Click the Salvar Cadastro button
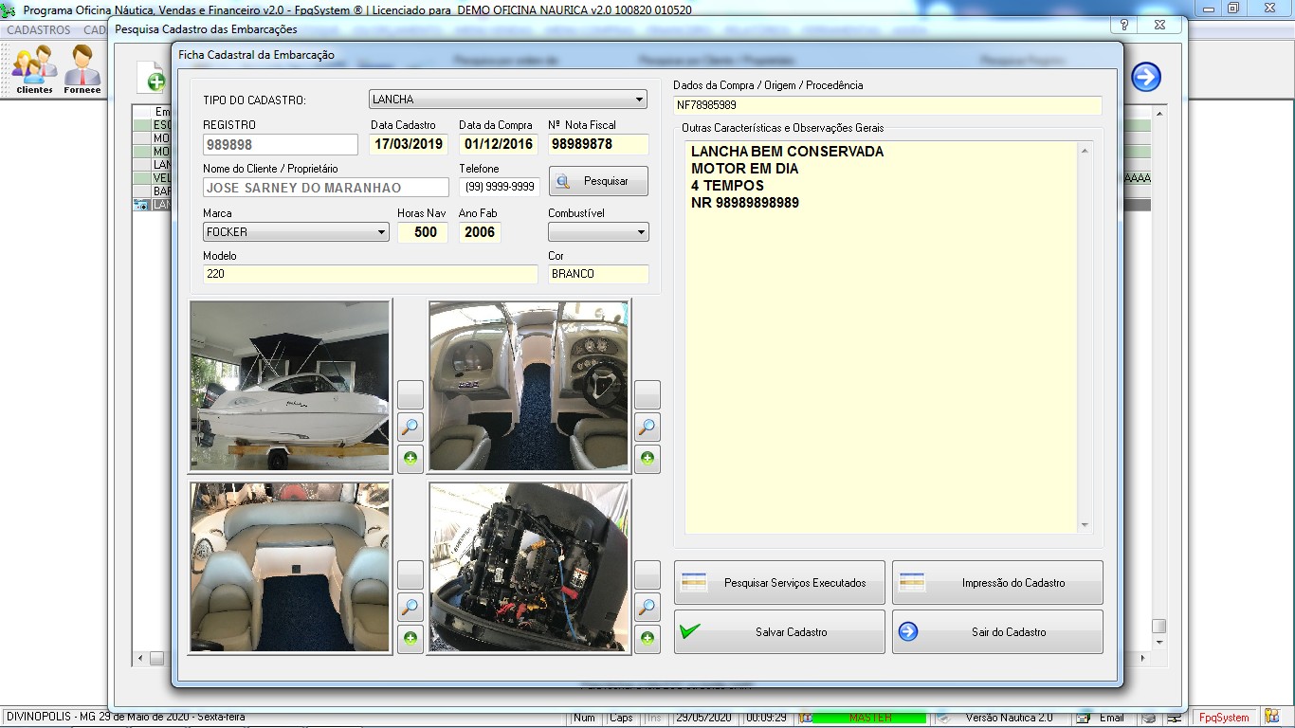Image resolution: width=1295 pixels, height=728 pixels. coord(779,632)
